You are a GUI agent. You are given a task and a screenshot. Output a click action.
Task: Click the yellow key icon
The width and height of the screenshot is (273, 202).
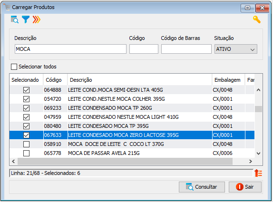(x=257, y=19)
